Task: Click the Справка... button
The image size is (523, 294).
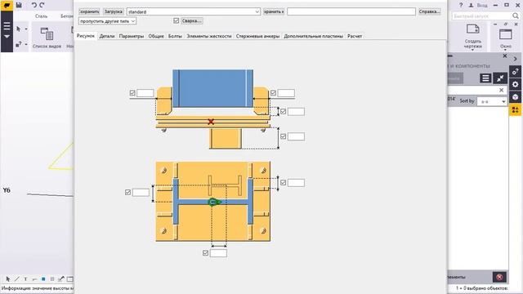Action: coord(430,11)
